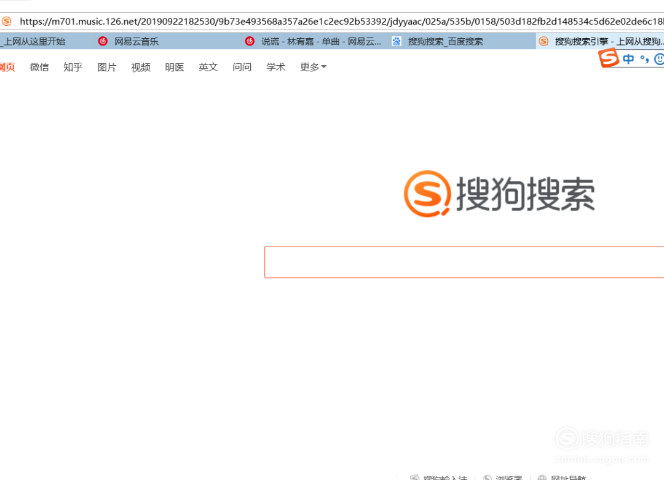The image size is (664, 480).
Task: Open the 网页 search category
Action: (x=7, y=68)
